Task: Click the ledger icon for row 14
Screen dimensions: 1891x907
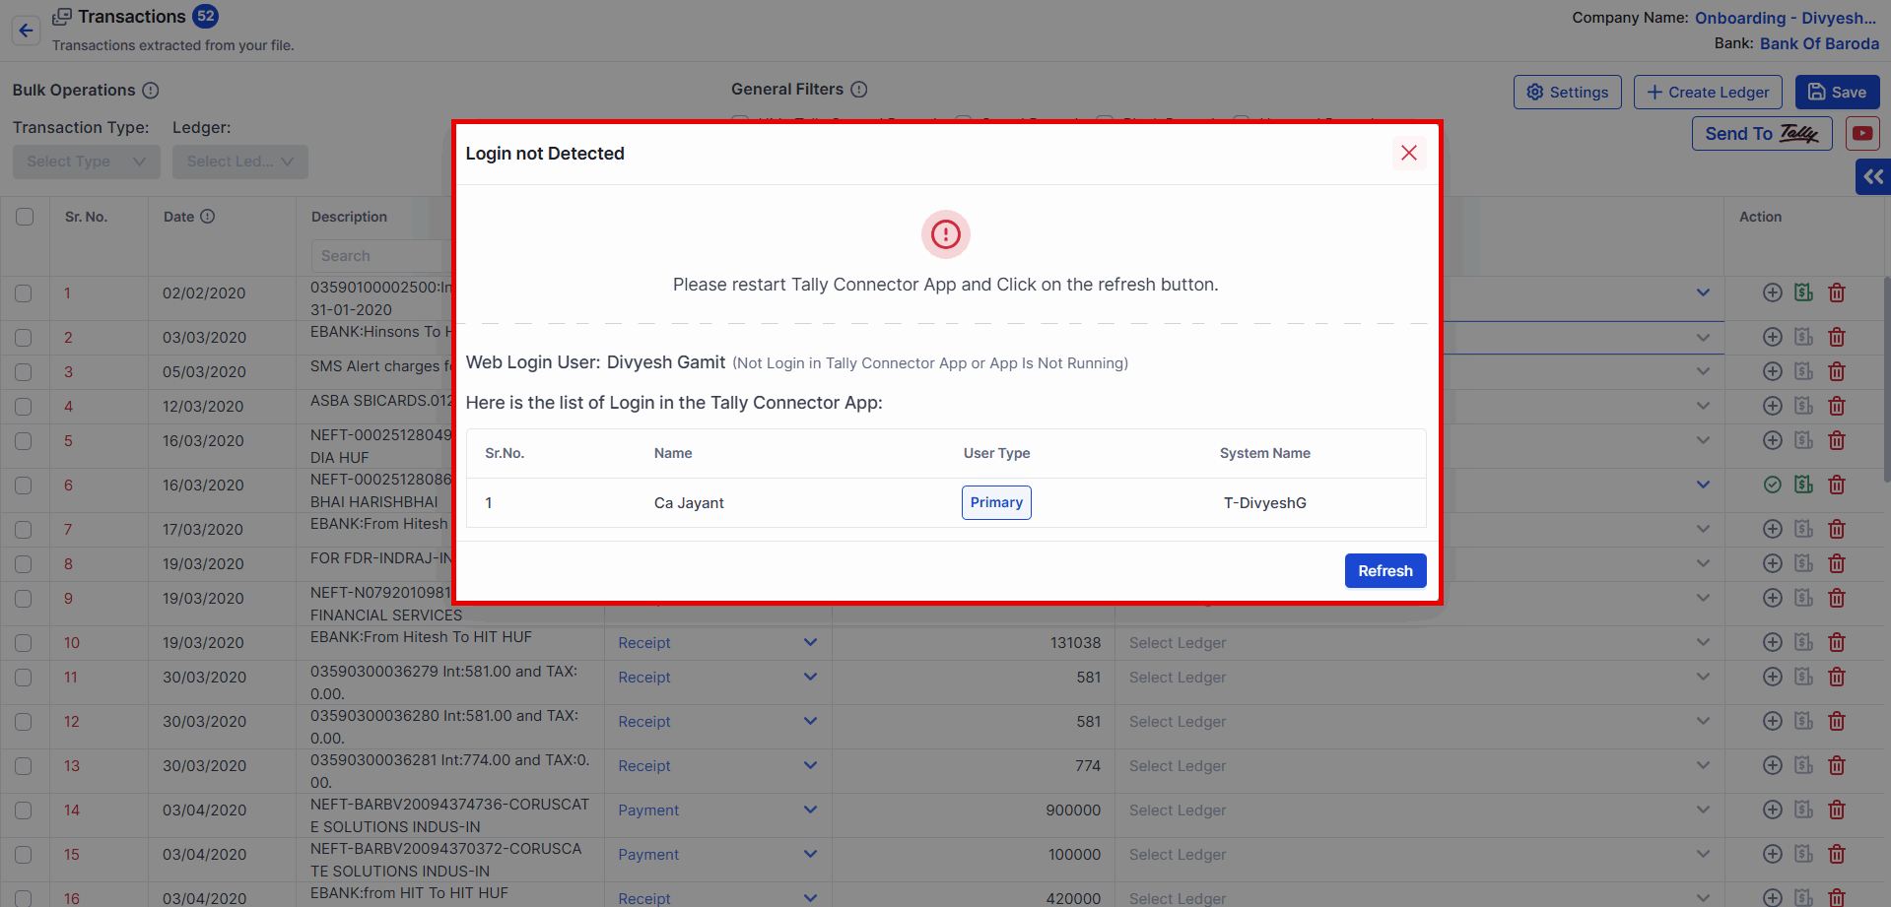Action: click(x=1803, y=810)
